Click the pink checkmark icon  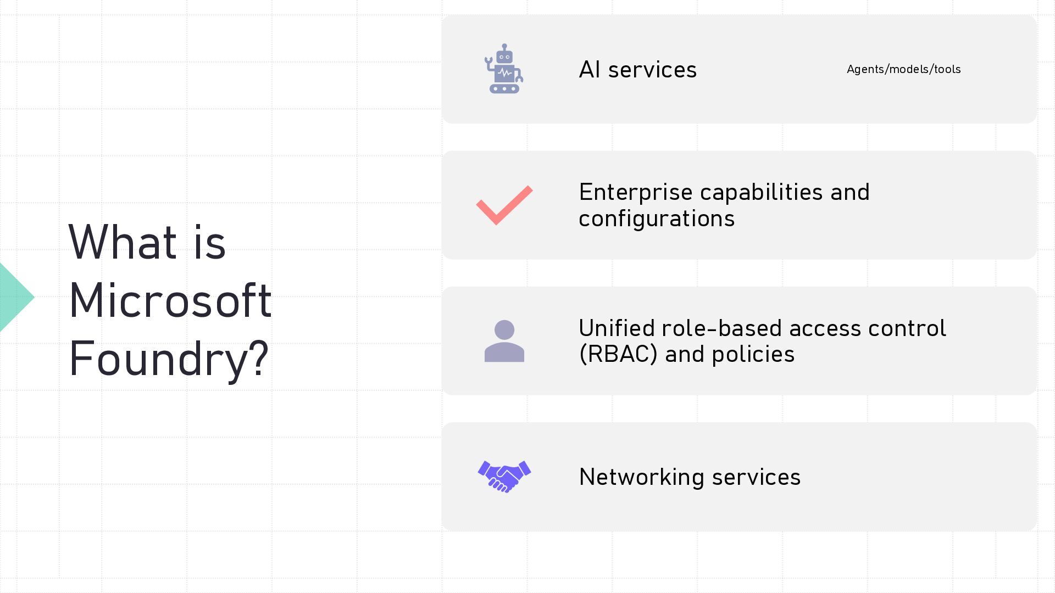(504, 205)
